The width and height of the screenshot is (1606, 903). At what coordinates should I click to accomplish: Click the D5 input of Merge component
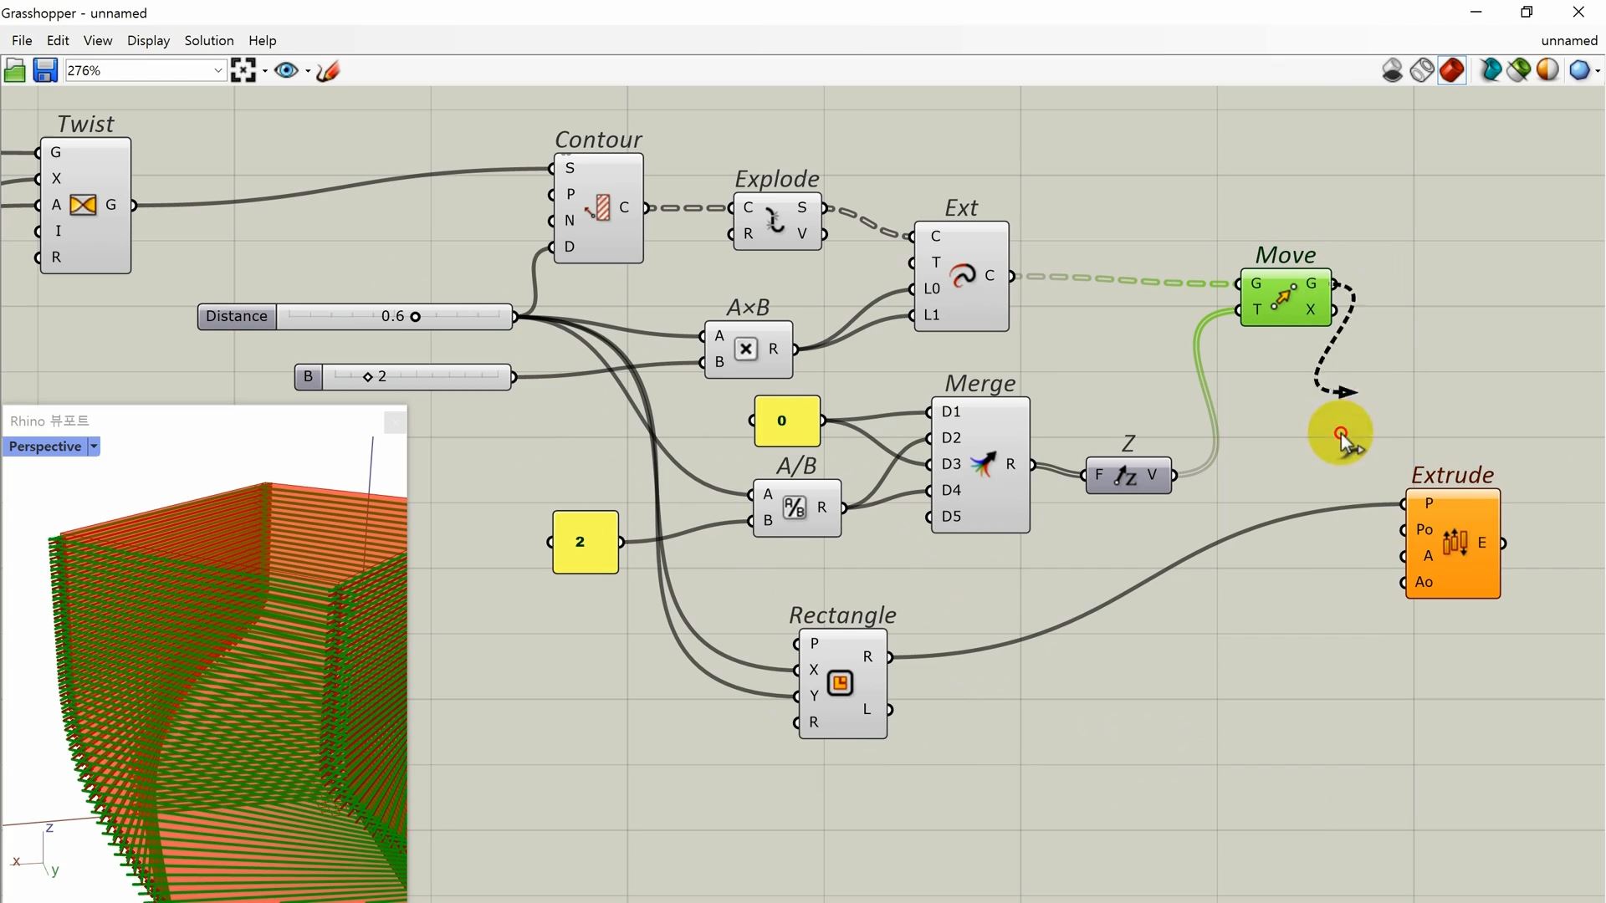click(950, 516)
